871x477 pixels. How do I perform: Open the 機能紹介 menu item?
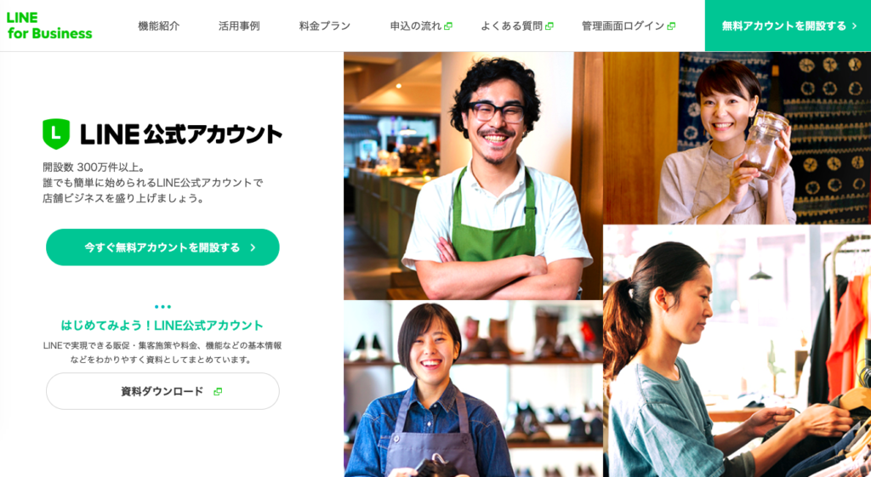coord(159,26)
